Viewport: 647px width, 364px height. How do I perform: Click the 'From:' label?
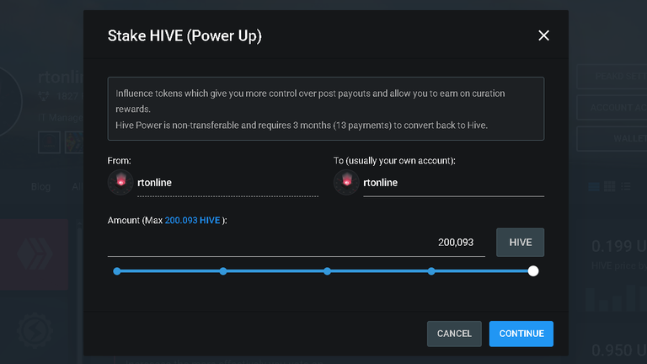click(120, 161)
